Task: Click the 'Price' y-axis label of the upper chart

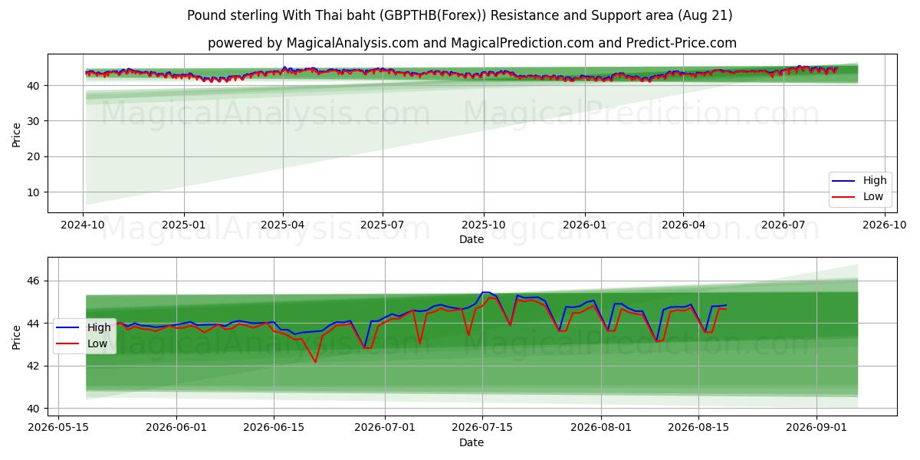Action: [17, 133]
